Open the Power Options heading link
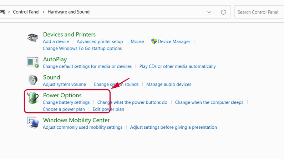Screen dimensions: 284x159 click(x=62, y=95)
